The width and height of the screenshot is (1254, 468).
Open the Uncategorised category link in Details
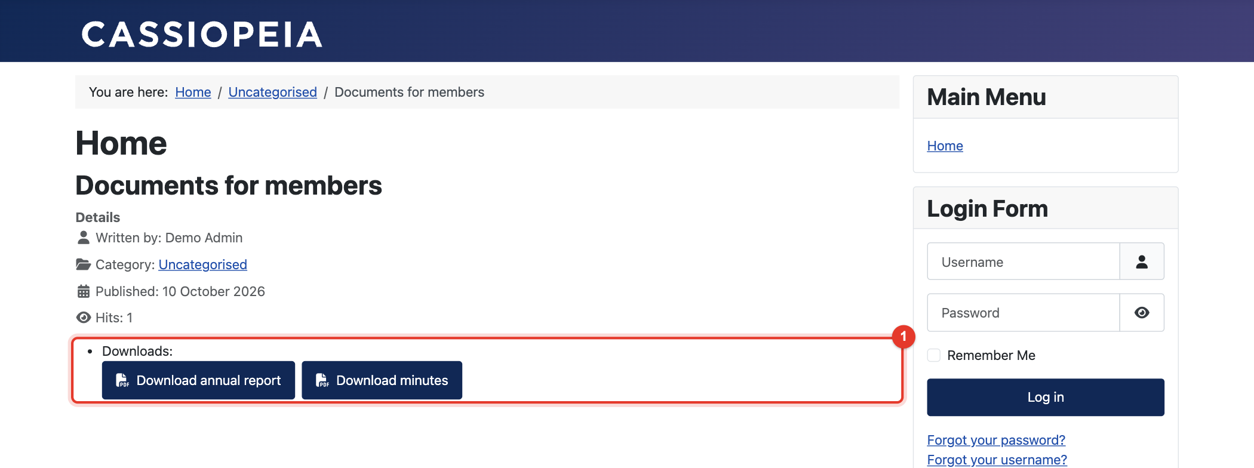click(x=202, y=264)
